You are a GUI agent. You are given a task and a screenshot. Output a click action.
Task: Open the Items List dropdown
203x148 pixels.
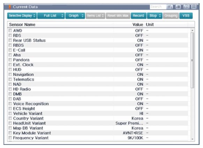95,16
